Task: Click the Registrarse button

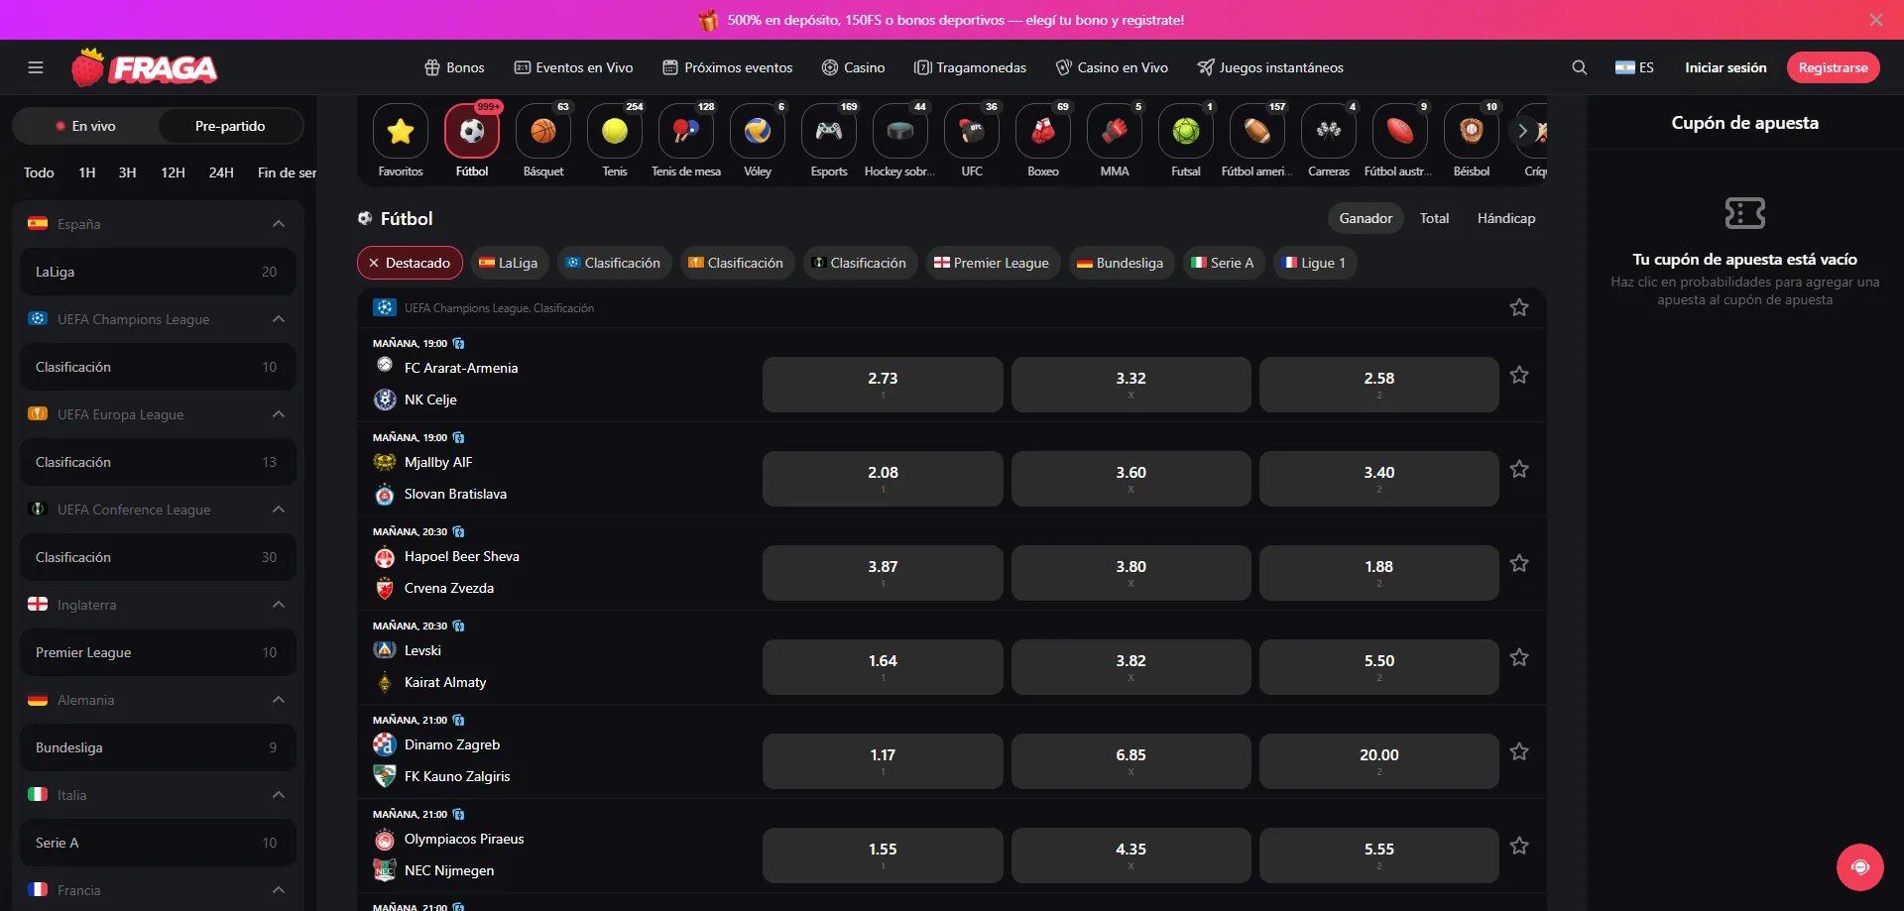Action: [1833, 67]
